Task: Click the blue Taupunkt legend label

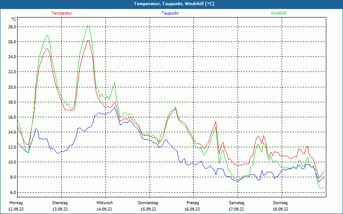Action: click(x=170, y=13)
